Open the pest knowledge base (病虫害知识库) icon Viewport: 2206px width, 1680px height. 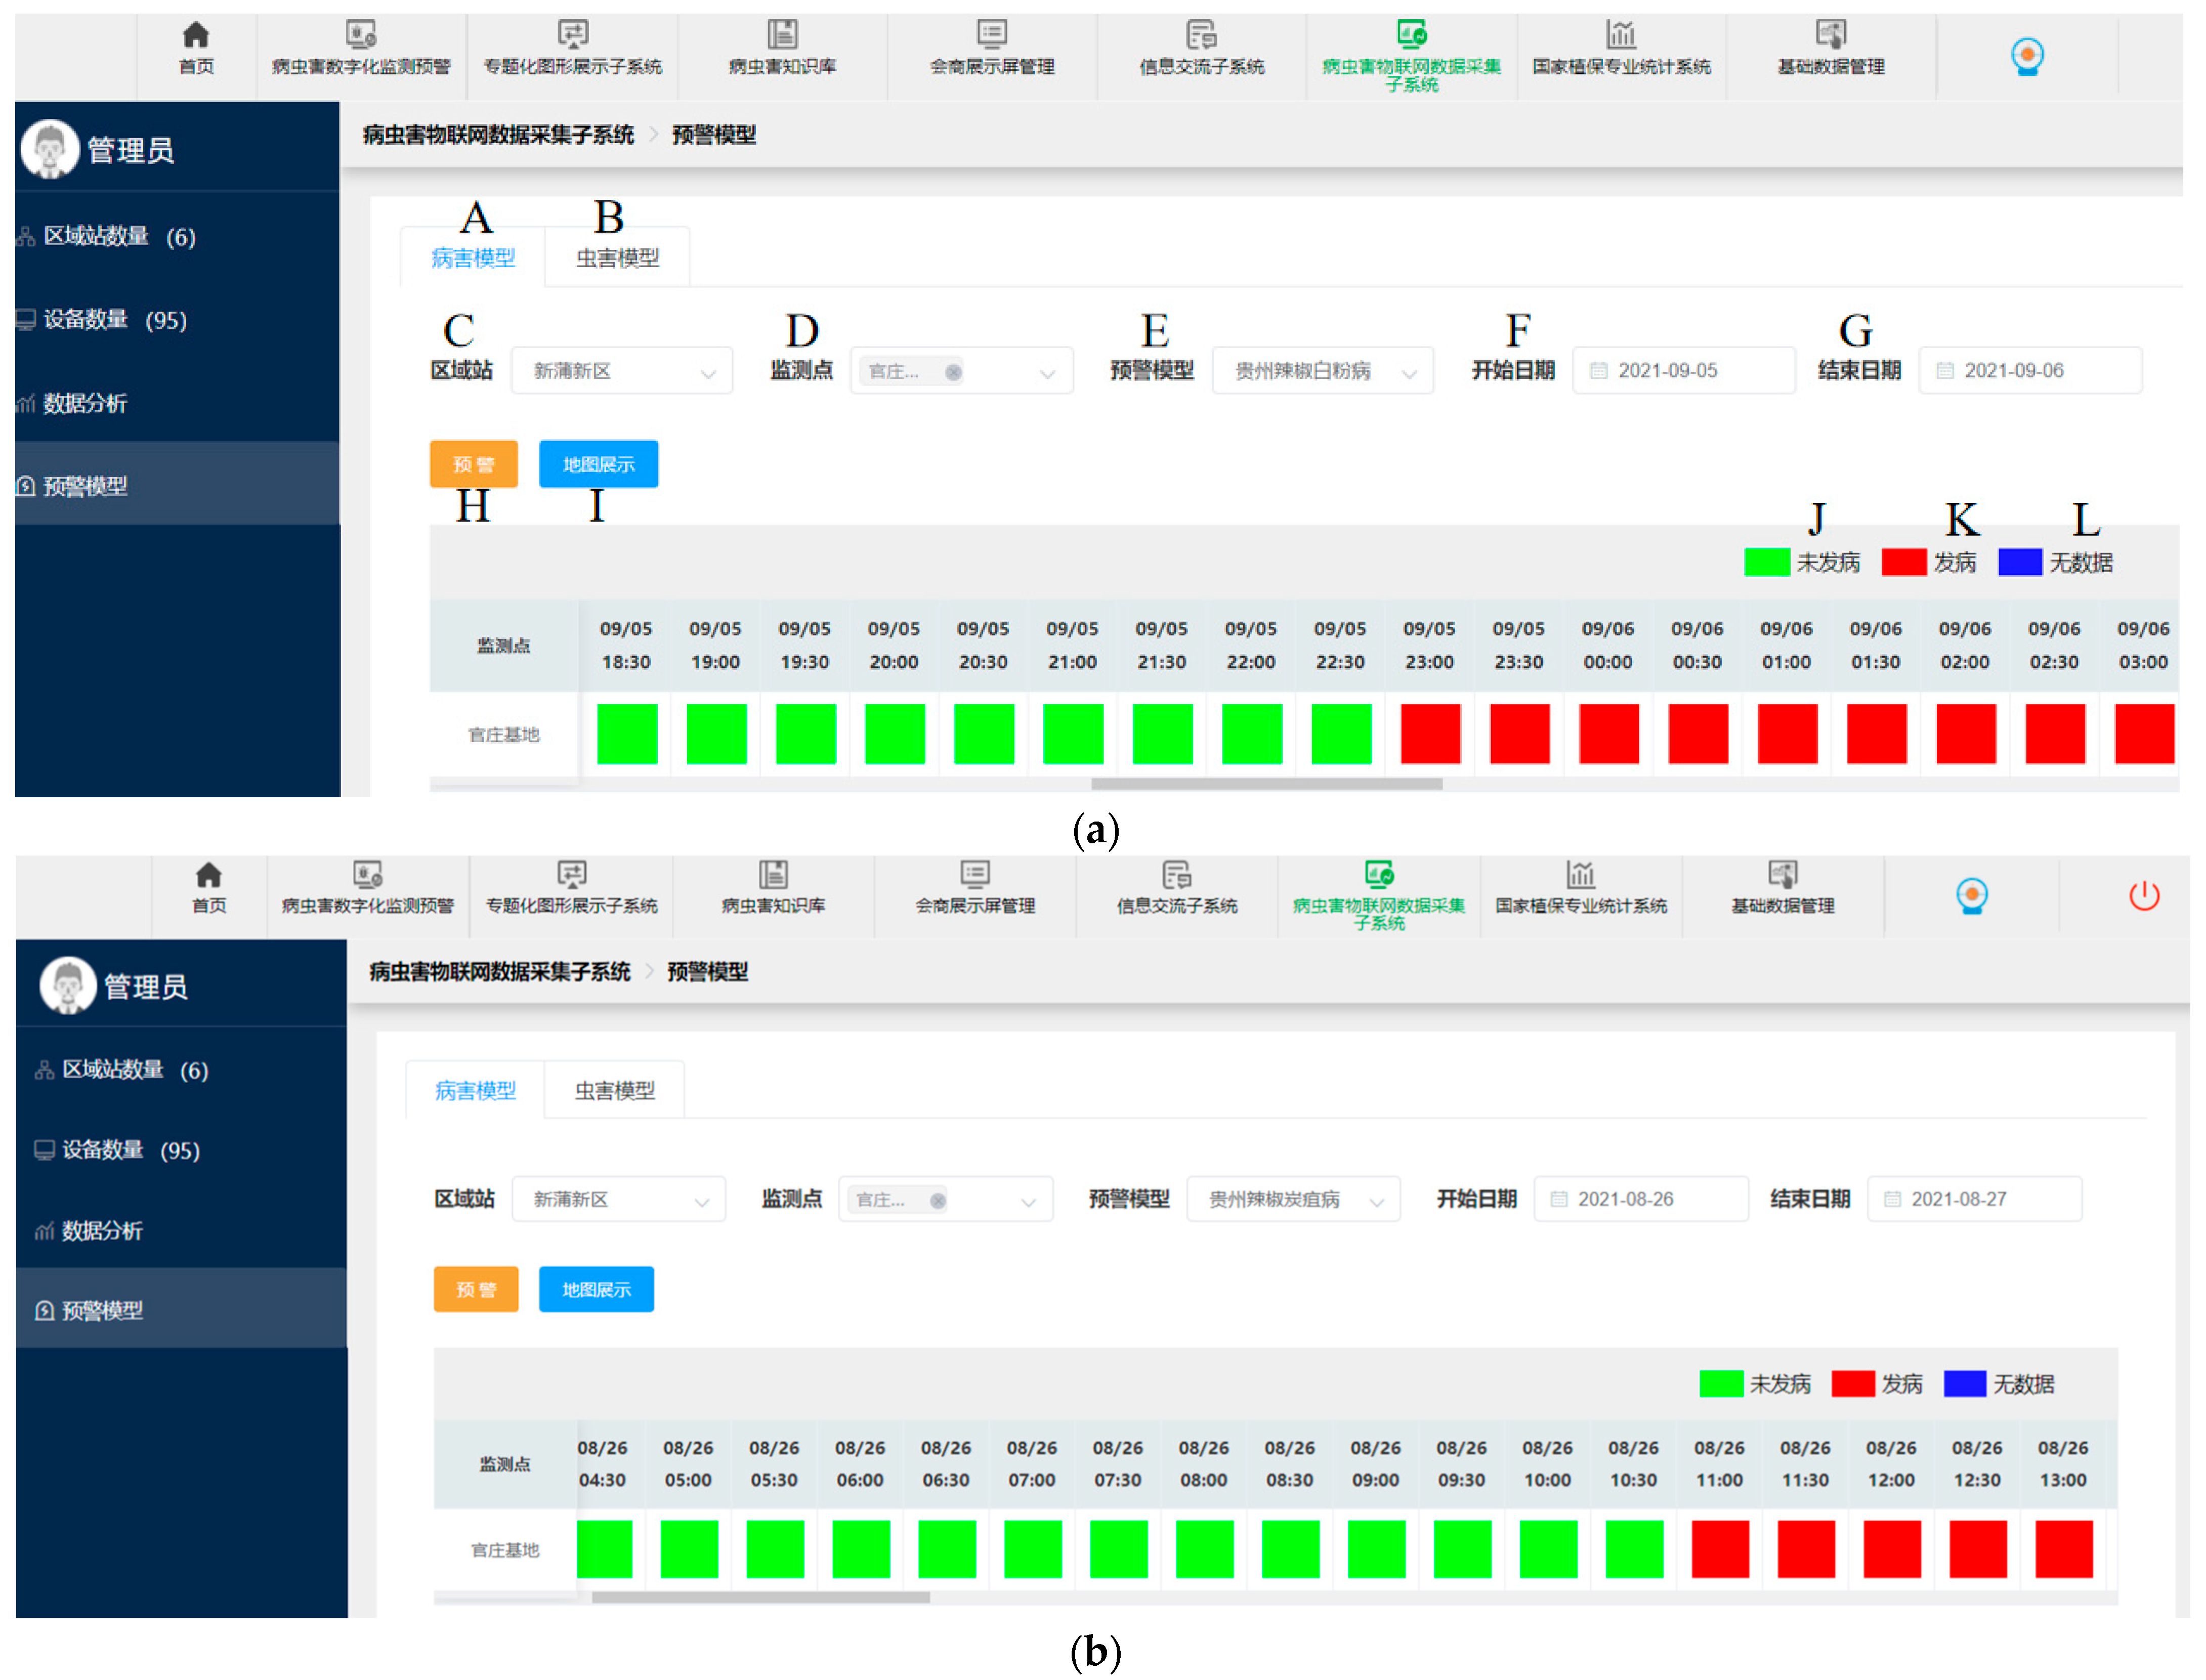[x=782, y=36]
